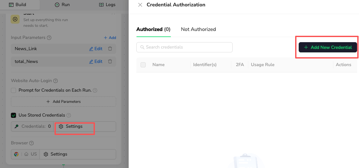
Task: Focus the Search credentials field
Action: point(184,47)
